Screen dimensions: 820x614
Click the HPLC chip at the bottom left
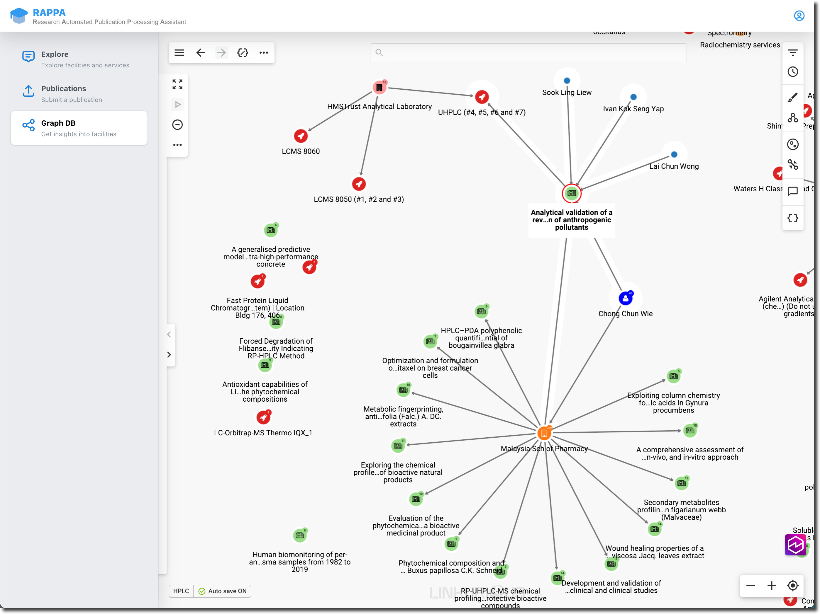click(x=181, y=591)
